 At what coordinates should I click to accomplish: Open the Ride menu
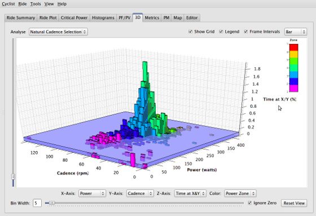[x=23, y=4]
